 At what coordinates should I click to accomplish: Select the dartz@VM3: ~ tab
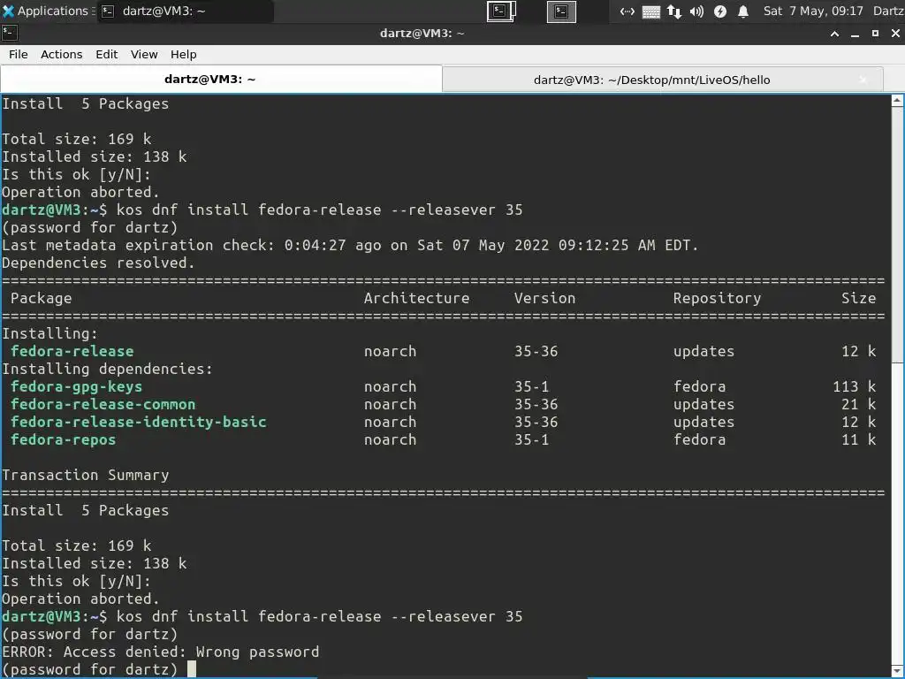pyautogui.click(x=221, y=79)
